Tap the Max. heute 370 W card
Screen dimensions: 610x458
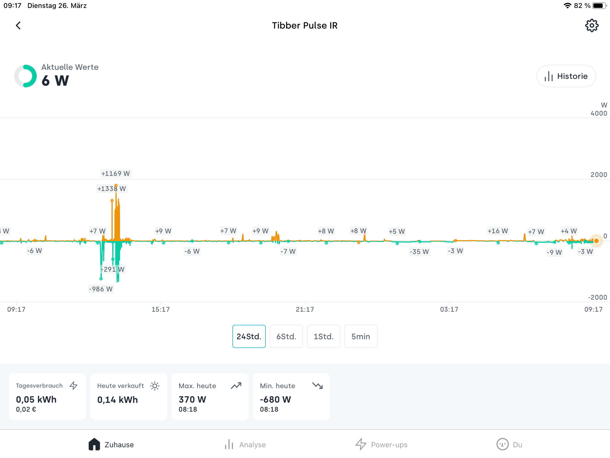click(x=210, y=397)
